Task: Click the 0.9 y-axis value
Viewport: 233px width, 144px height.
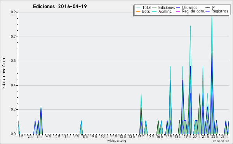Action: click(13, 12)
